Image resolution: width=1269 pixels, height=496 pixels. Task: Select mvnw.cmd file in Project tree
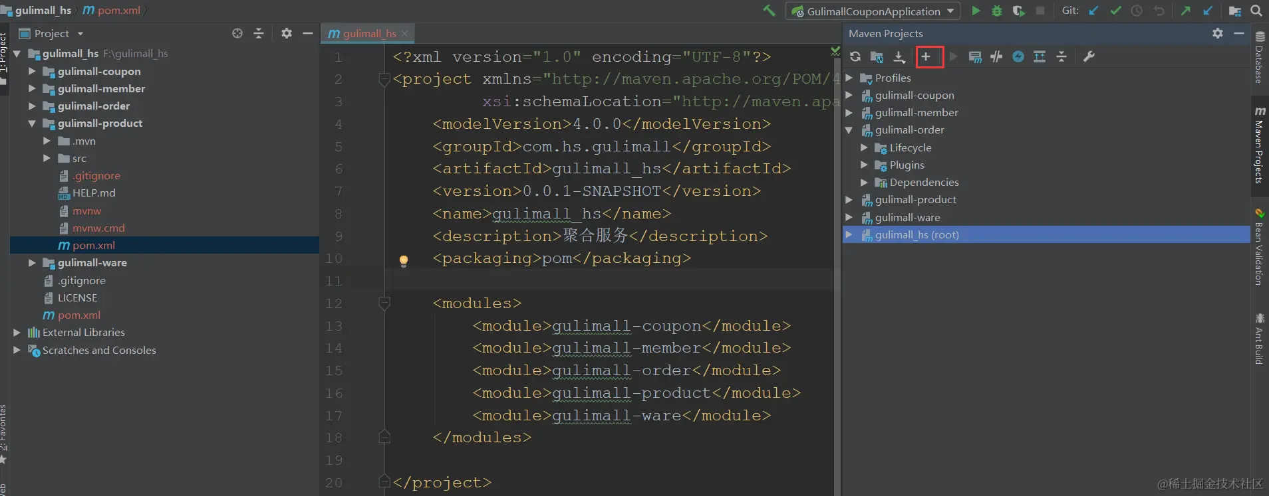[x=98, y=228]
